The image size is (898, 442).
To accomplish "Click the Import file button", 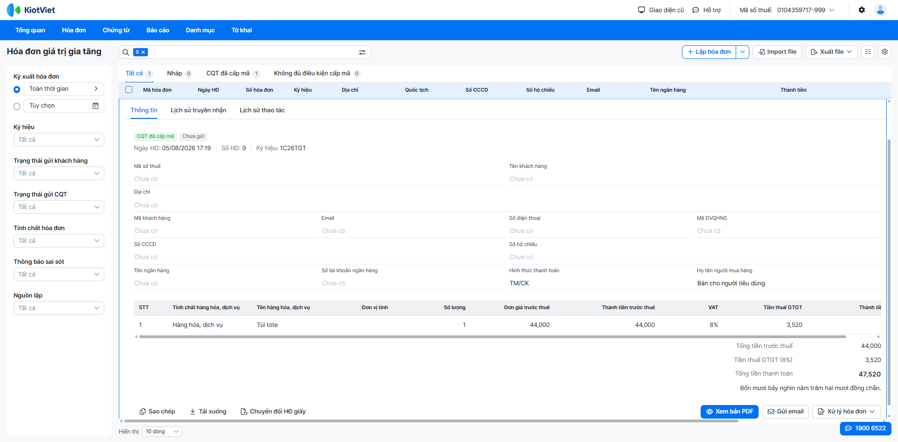I will 777,52.
